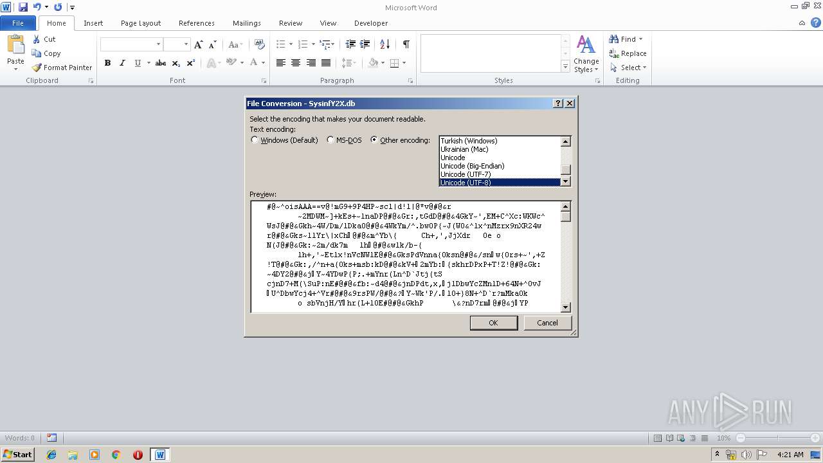The image size is (823, 463).
Task: Click the volume icon in system tray
Action: pyautogui.click(x=746, y=455)
